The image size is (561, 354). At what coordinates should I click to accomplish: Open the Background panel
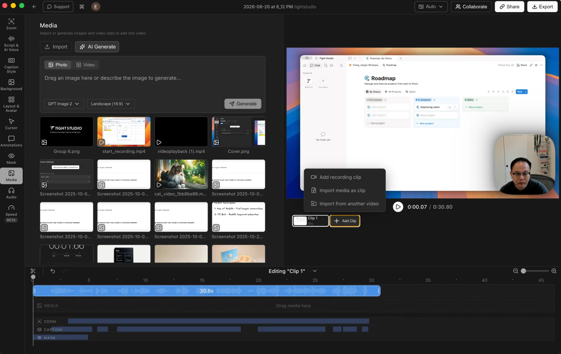[x=11, y=85]
